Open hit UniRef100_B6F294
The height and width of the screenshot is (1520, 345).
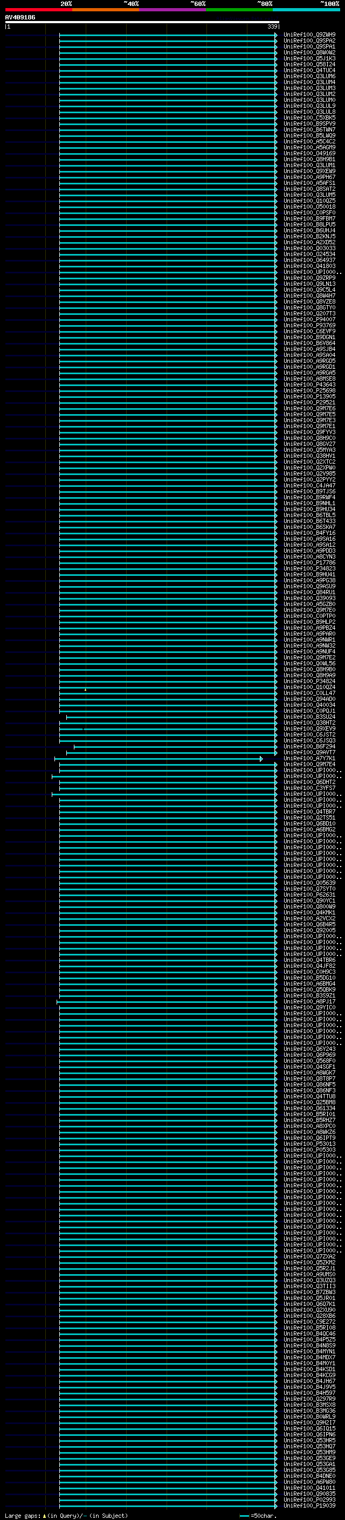(x=309, y=746)
